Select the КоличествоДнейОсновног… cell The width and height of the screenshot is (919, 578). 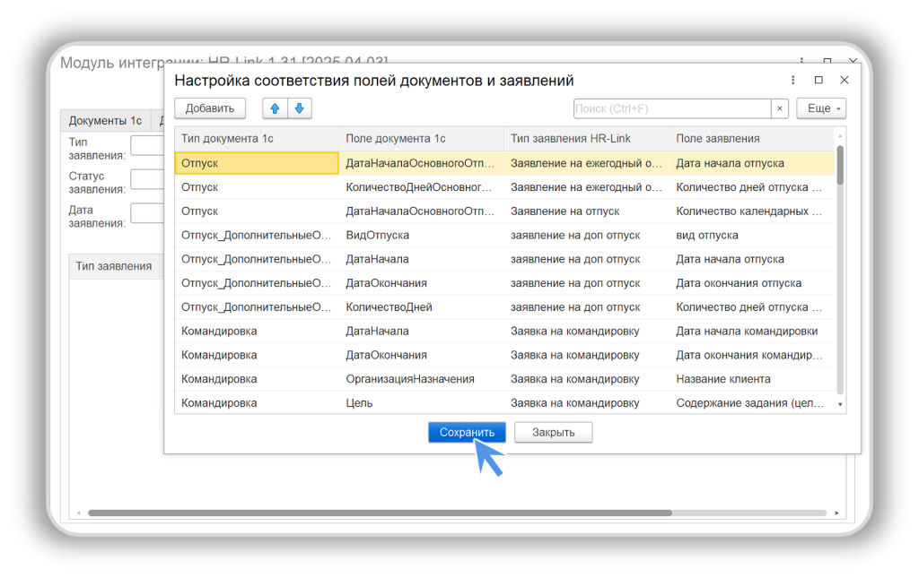pos(422,187)
